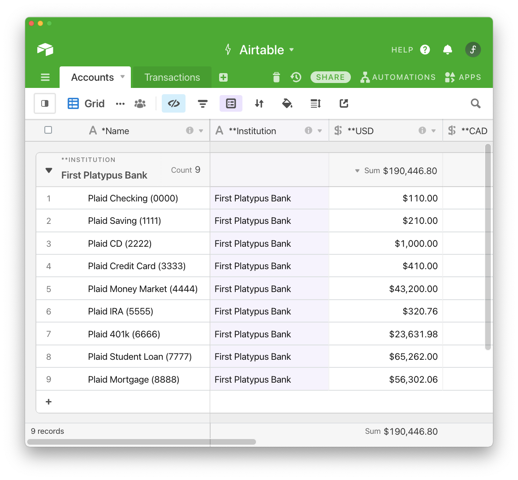Screen dimensions: 518x480
Task: Click the $56,302.06 USD cell
Action: click(x=386, y=380)
